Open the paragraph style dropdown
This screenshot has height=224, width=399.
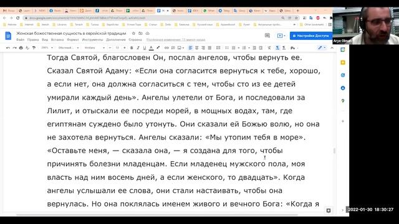[x=69, y=48]
